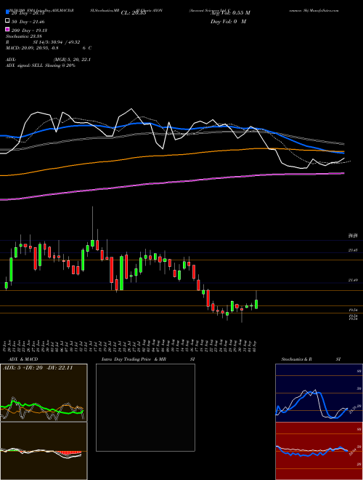The height and width of the screenshot is (480, 363).
Task: Click the ADX: 5 +DY: 20 -DY: 22.11 header
Action: coord(38,368)
